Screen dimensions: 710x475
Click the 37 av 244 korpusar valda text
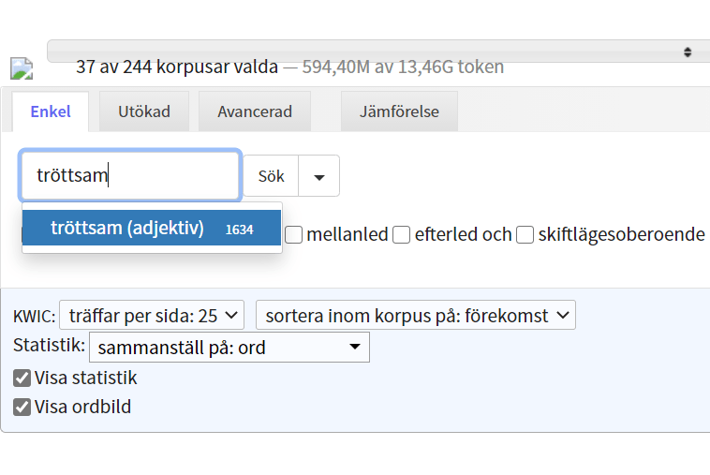pyautogui.click(x=177, y=67)
